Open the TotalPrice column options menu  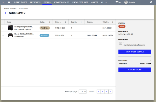(113, 22)
